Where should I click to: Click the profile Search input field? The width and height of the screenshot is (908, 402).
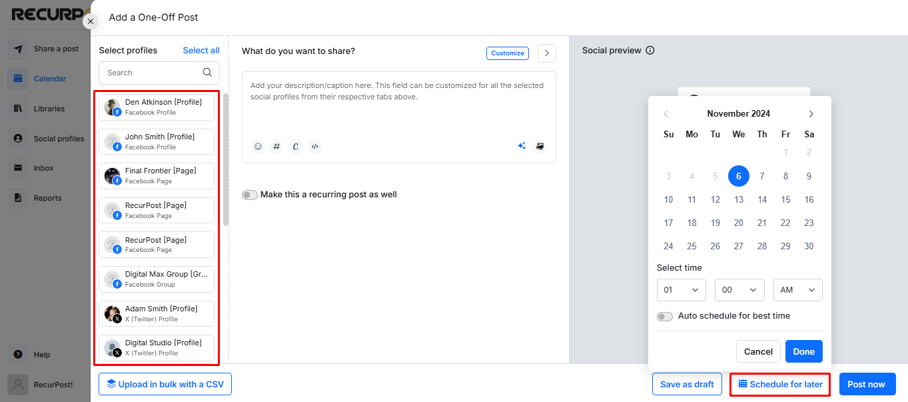tap(159, 73)
